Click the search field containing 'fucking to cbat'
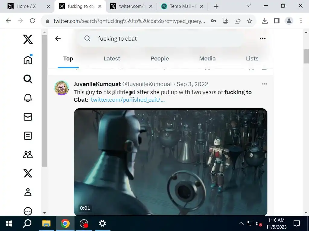Viewport: 309px width, 231px height. coord(161,39)
